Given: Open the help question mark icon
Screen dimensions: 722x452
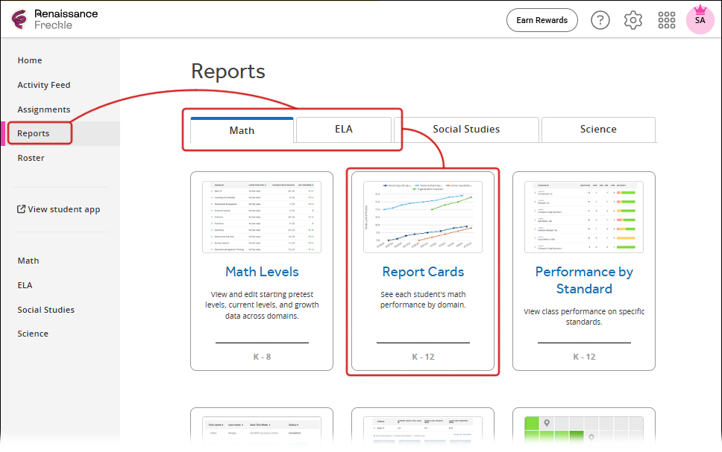Looking at the screenshot, I should coord(600,20).
